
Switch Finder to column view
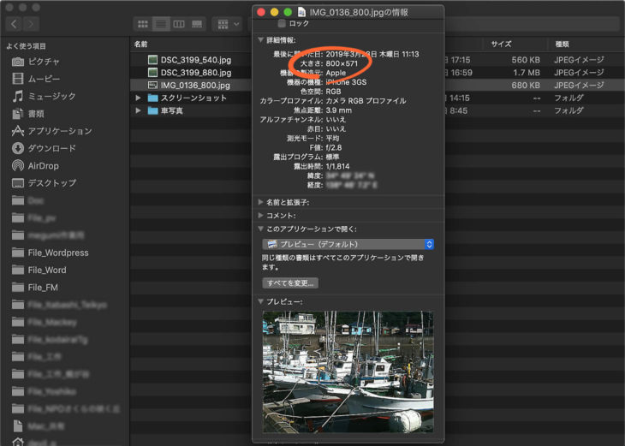[x=179, y=24]
